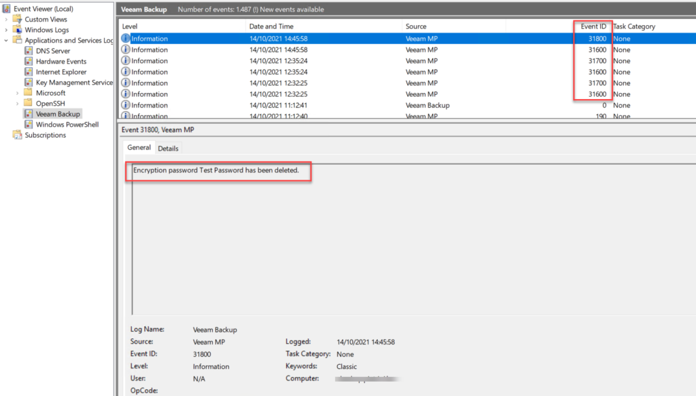This screenshot has height=396, width=696.
Task: Select the Veeam Backup log label in the tree
Action: click(x=58, y=114)
